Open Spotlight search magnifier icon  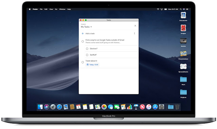[x=181, y=9]
